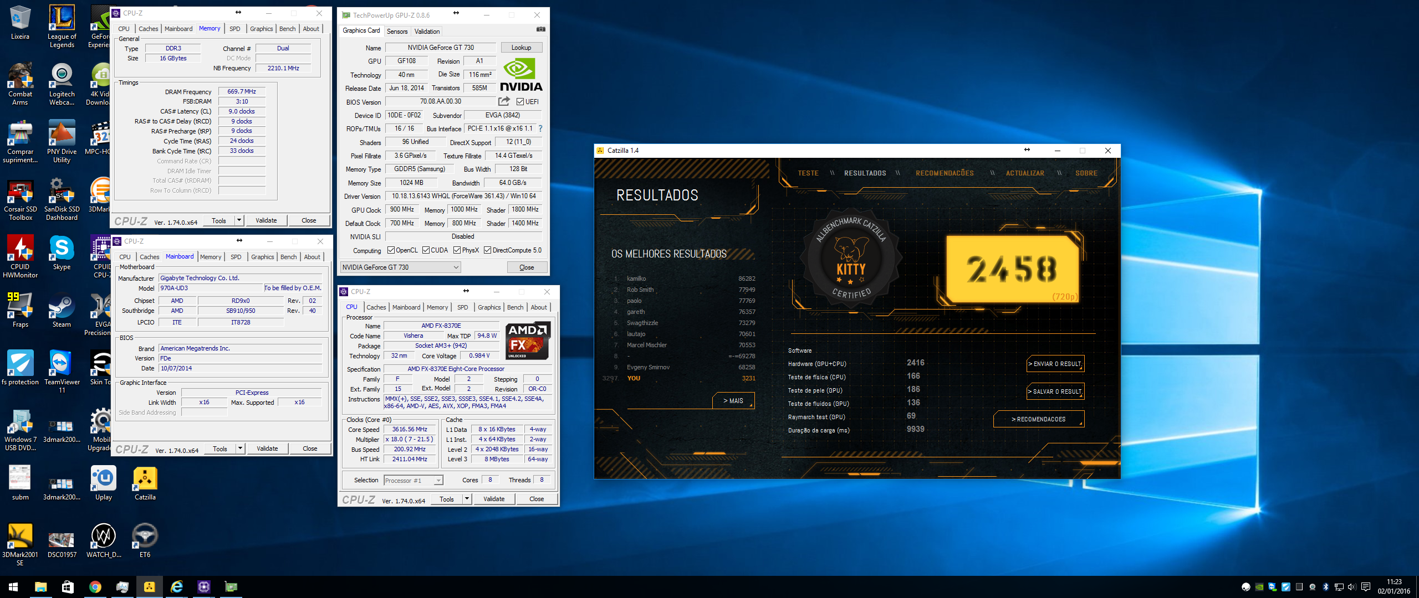Open the Action Center notification icon
The image size is (1419, 598).
point(1366,587)
